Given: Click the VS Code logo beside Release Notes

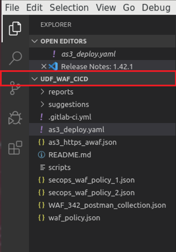Looking at the screenshot, I should pyautogui.click(x=53, y=66).
